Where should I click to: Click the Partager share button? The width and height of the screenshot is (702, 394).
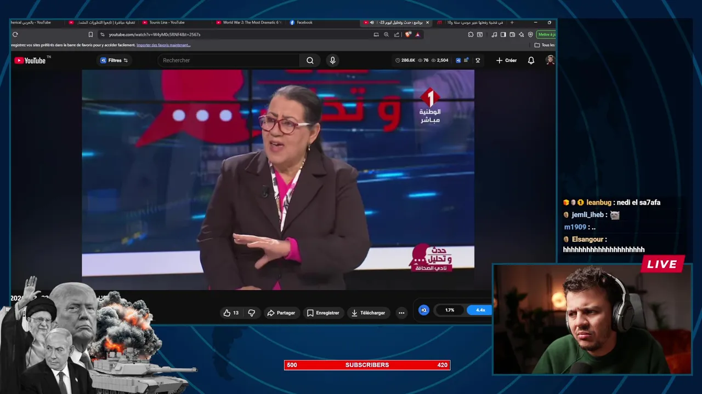[x=281, y=312]
